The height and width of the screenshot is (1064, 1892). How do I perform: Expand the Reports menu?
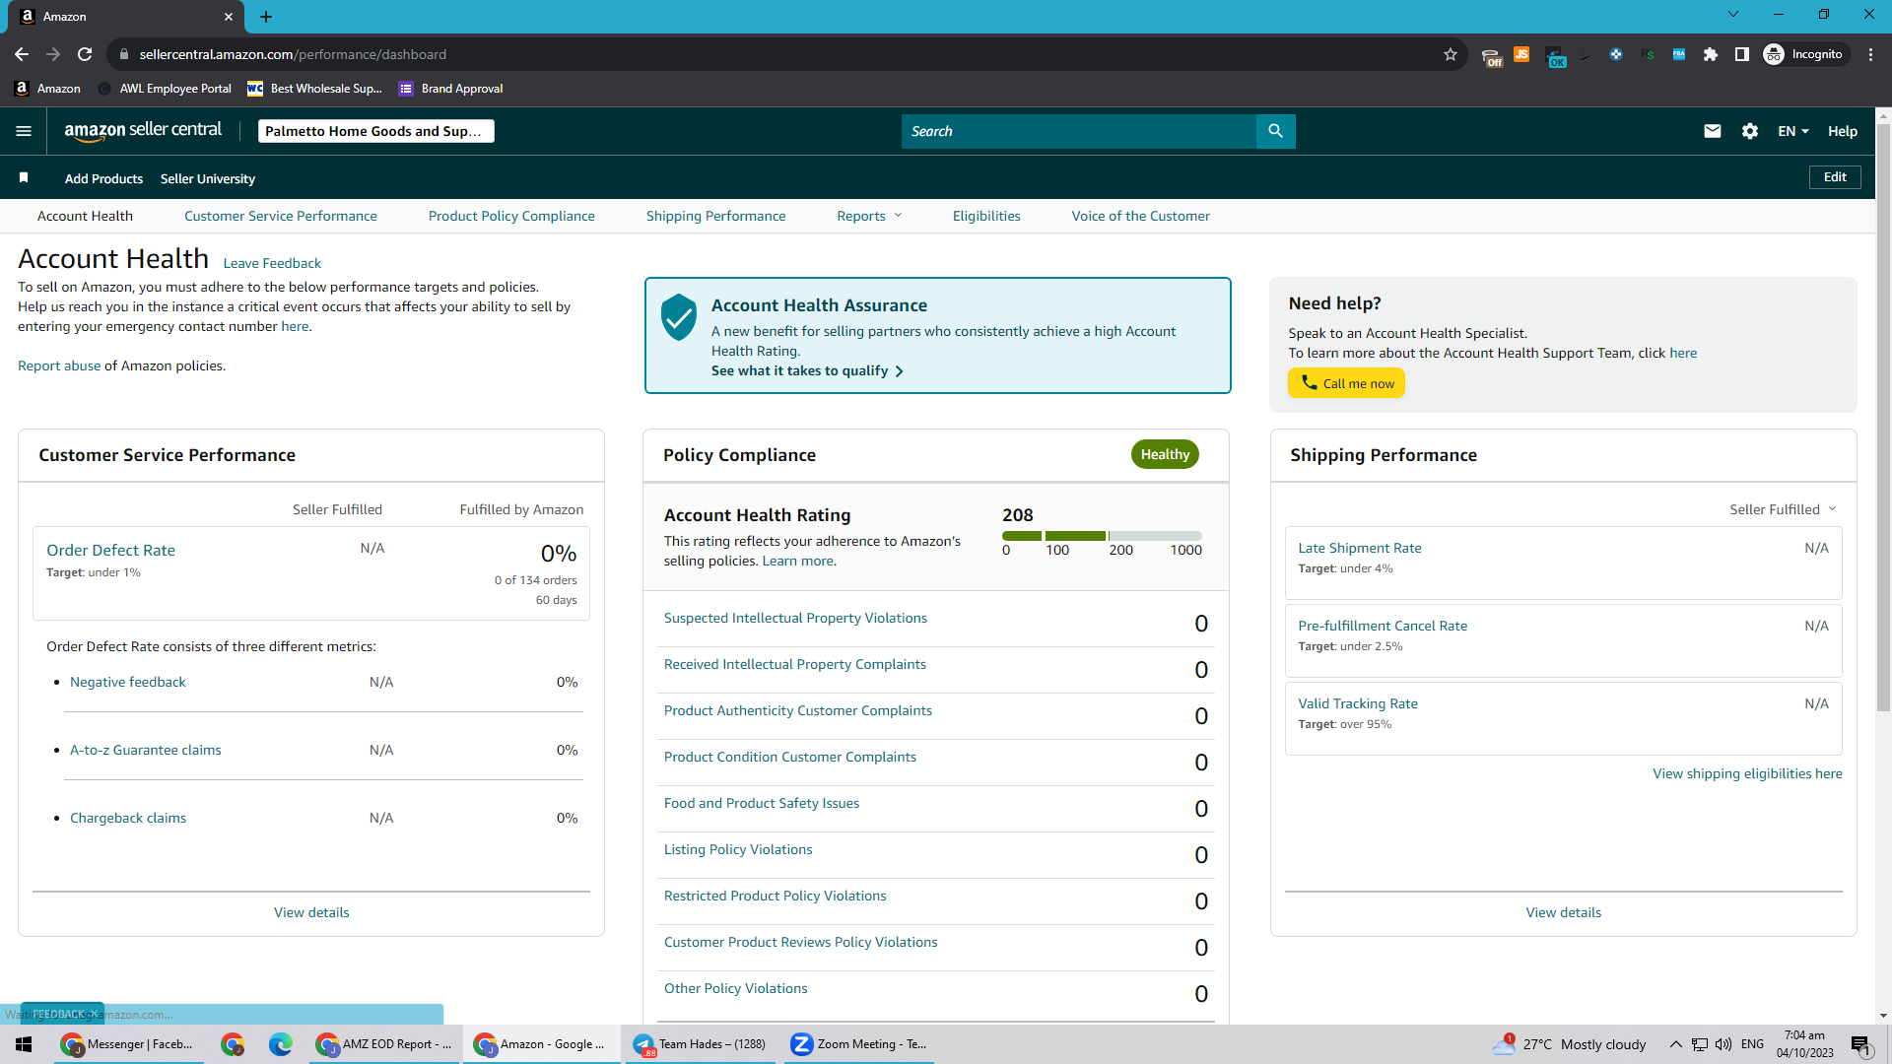(x=869, y=216)
